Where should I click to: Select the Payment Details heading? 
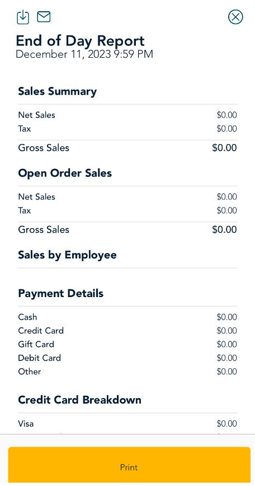pyautogui.click(x=60, y=293)
